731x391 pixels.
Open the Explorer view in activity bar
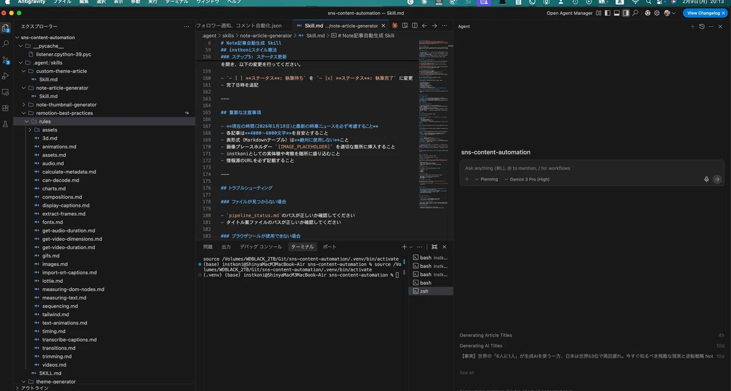(x=5, y=28)
